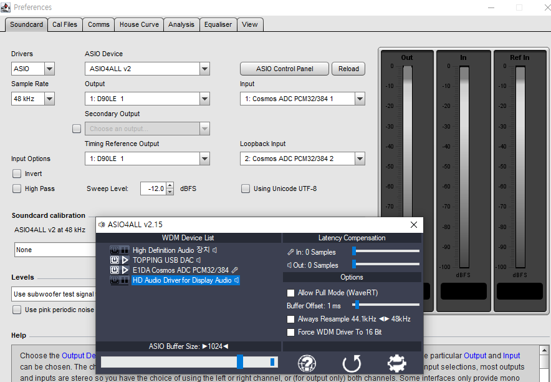The height and width of the screenshot is (382, 551).
Task: Click the Sweep Level value field showing -12.0
Action: [153, 189]
